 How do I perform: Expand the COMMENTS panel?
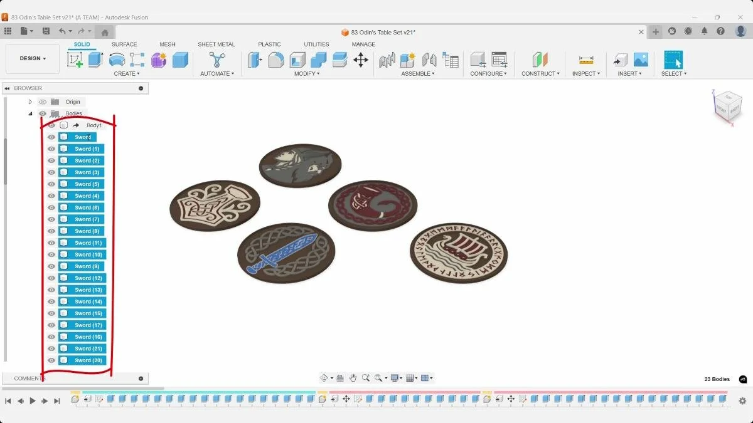pos(141,379)
